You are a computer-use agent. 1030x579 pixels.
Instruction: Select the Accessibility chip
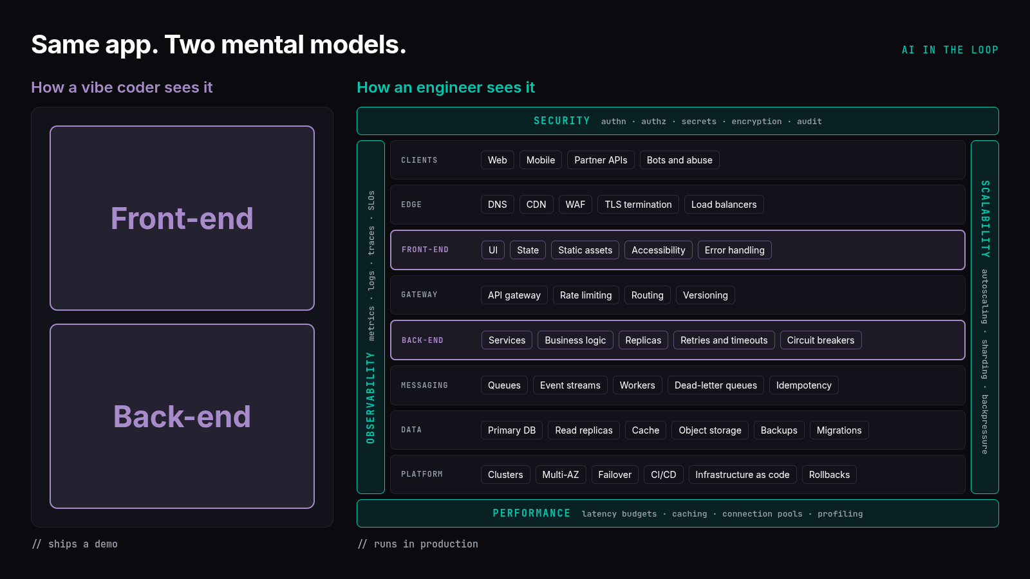pos(659,250)
